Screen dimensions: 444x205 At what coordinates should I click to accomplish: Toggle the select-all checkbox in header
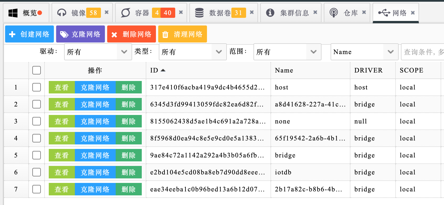click(37, 70)
